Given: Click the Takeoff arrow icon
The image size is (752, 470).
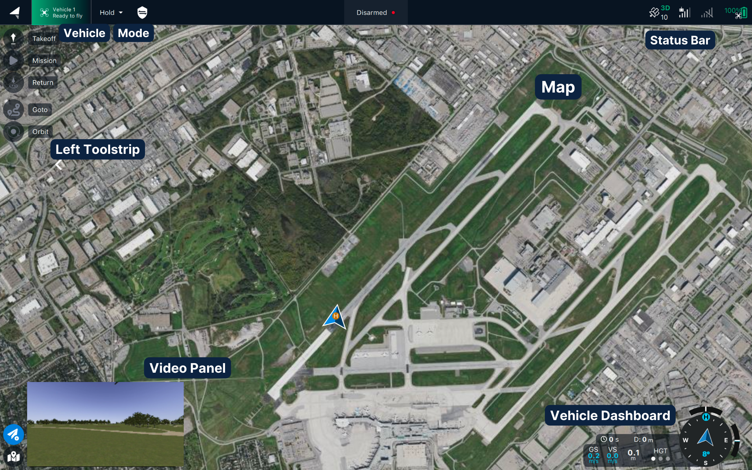Looking at the screenshot, I should pos(14,38).
